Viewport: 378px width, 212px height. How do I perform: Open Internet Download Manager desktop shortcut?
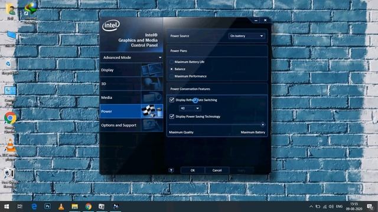(x=30, y=12)
